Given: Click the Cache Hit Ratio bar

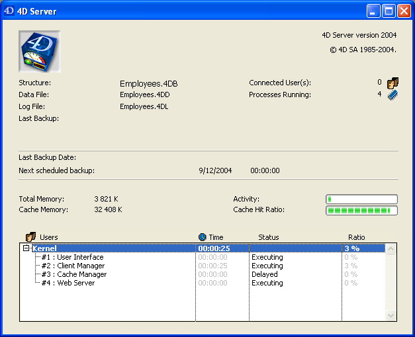Looking at the screenshot, I should coord(361,210).
